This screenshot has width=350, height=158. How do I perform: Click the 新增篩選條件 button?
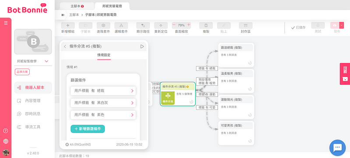[x=88, y=129]
